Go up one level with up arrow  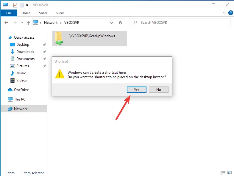28,23
